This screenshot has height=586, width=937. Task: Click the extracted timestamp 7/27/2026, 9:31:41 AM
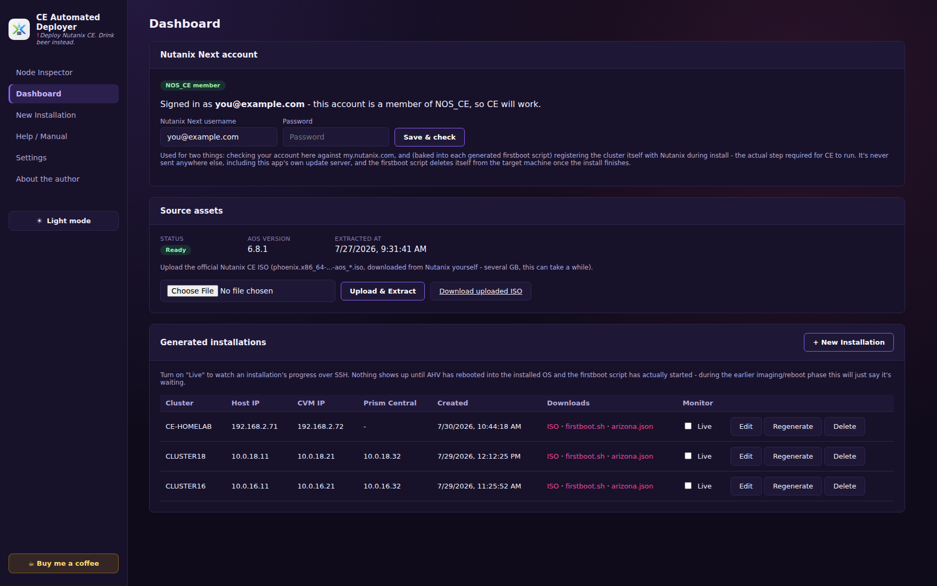tap(381, 249)
